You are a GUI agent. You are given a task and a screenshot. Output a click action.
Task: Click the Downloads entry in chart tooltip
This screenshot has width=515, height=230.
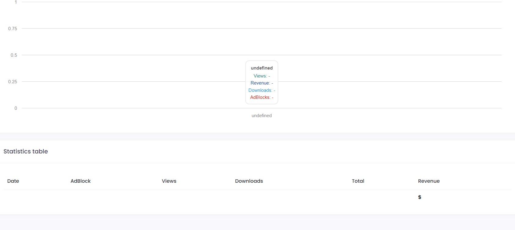pyautogui.click(x=262, y=90)
